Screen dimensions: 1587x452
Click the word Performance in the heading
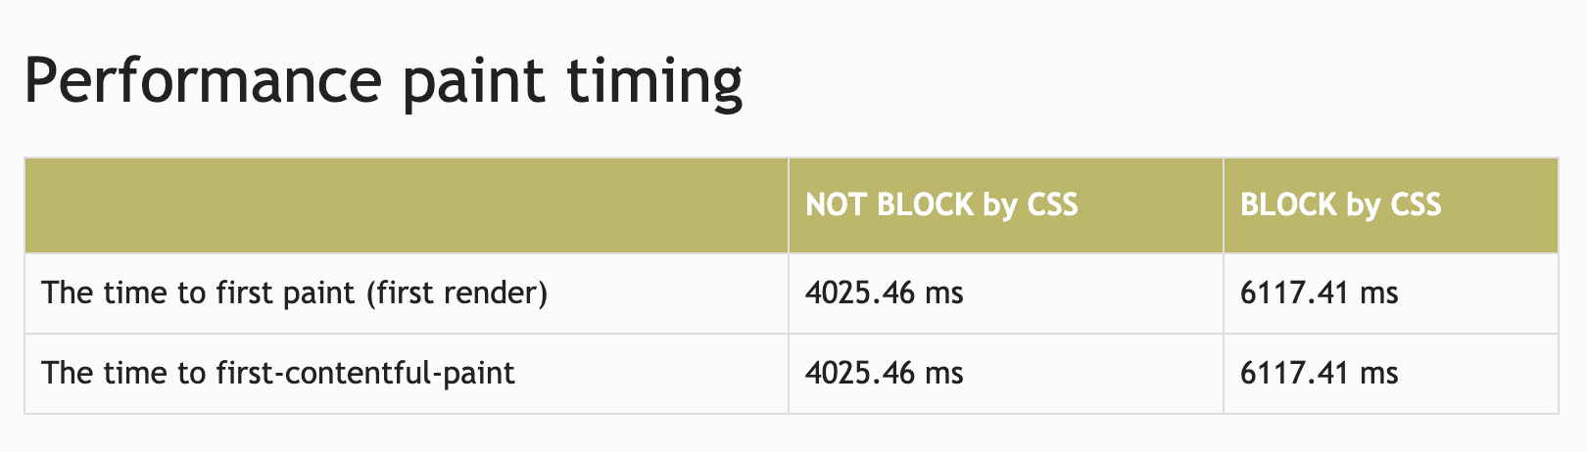202,81
